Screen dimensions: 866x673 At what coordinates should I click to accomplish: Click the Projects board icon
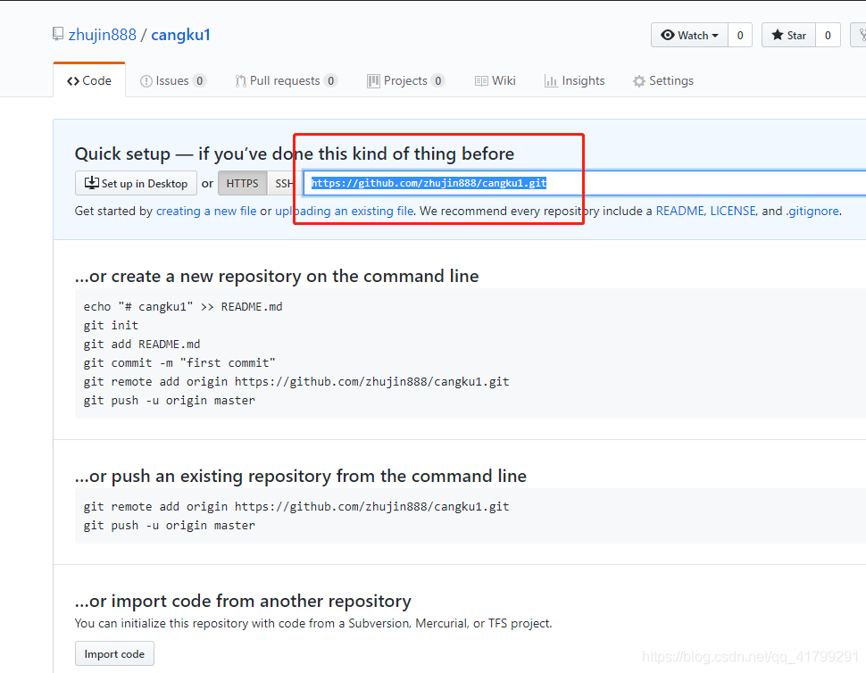tap(373, 81)
